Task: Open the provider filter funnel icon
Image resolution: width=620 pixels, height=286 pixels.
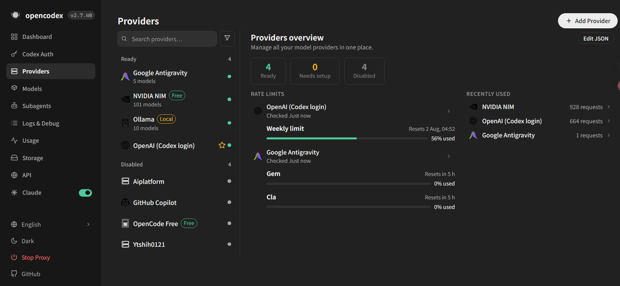Action: click(227, 38)
